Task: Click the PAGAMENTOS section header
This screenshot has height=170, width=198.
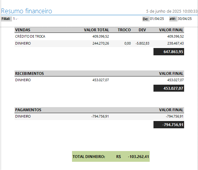Action: coord(28,110)
